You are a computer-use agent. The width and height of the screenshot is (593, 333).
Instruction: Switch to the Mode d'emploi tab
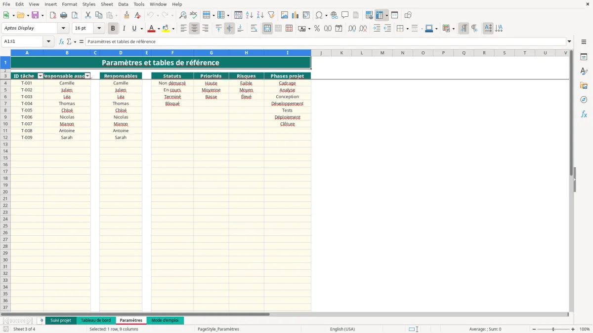[x=165, y=320]
